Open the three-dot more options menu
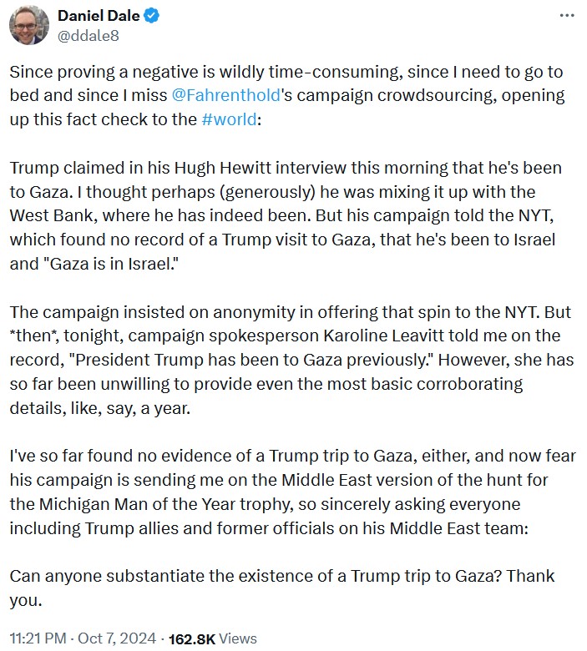Screen dimensions: 587x651 567,16
